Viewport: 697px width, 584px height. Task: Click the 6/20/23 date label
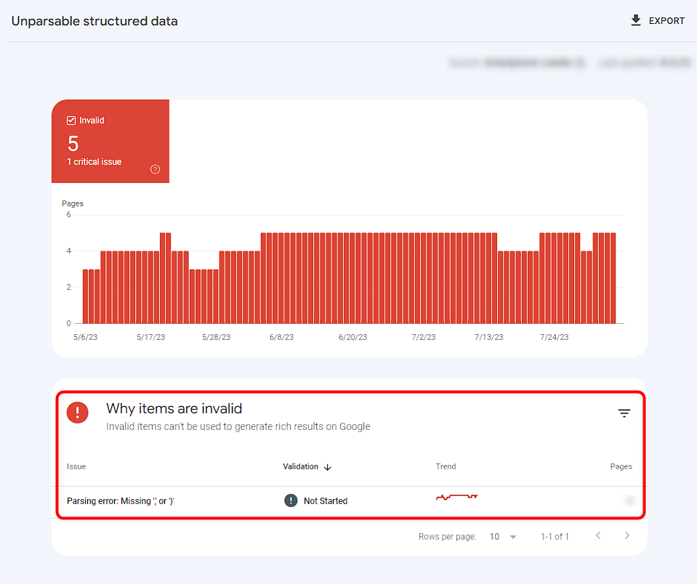[352, 337]
